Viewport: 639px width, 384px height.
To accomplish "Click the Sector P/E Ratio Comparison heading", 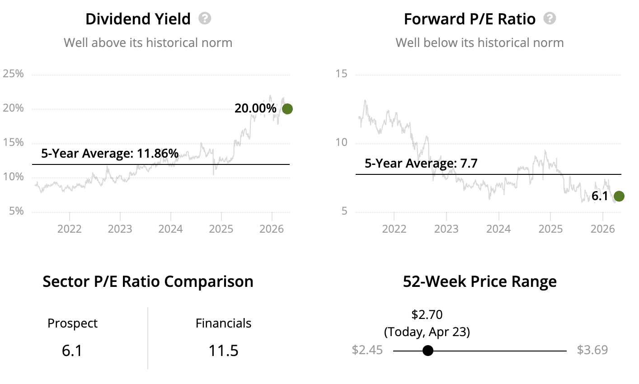I will click(x=148, y=281).
